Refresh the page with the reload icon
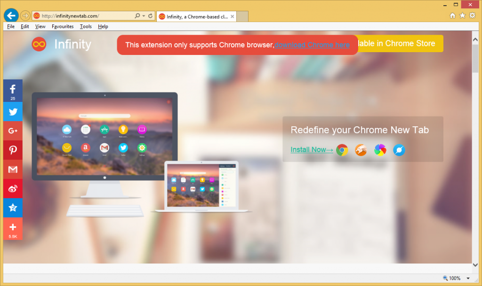This screenshot has width=482, height=286. coord(150,15)
